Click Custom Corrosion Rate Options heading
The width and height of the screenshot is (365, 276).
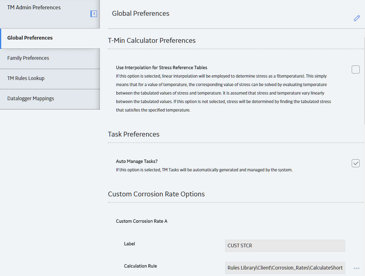click(156, 194)
